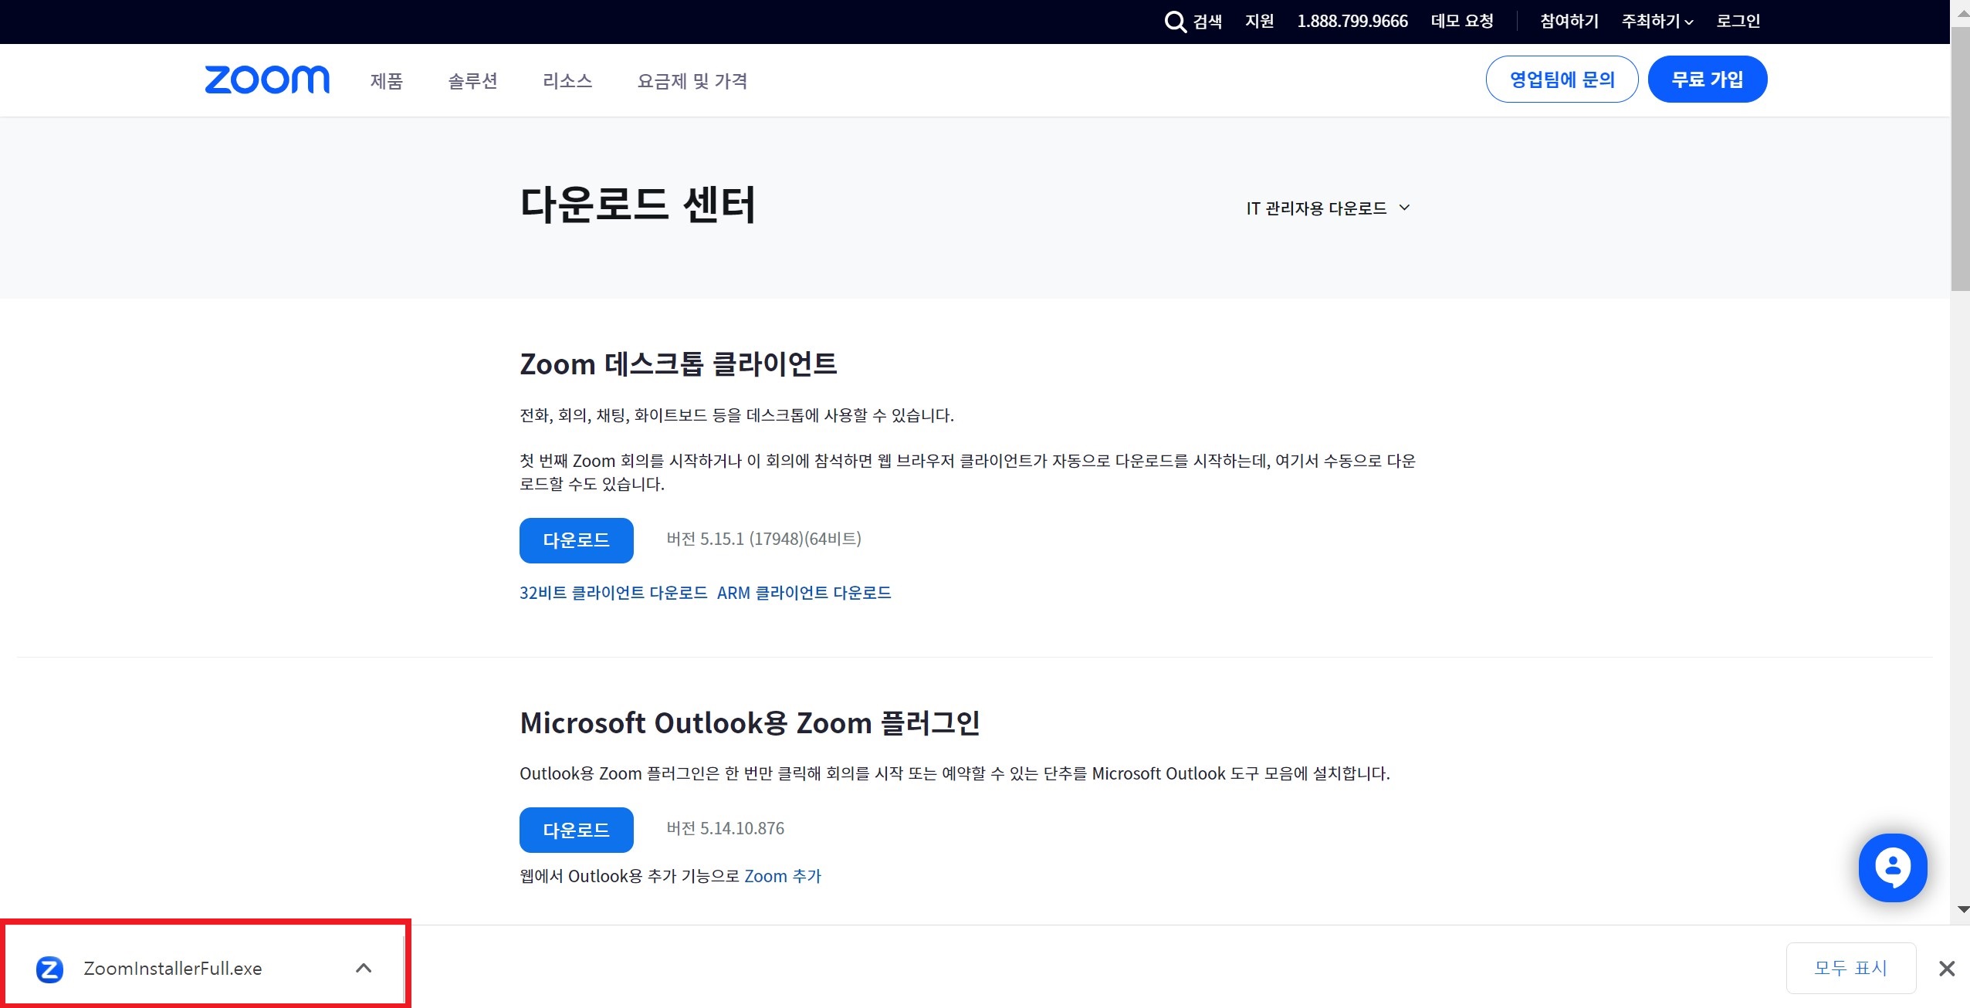This screenshot has width=1970, height=1008.
Task: Dismiss the downloads bar with X
Action: 1948,967
